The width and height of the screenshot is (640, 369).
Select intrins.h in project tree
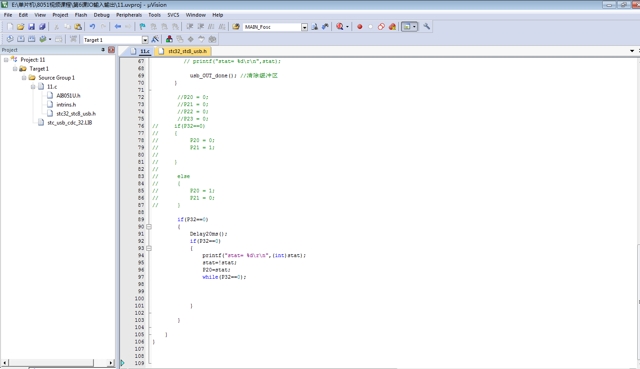pos(66,105)
